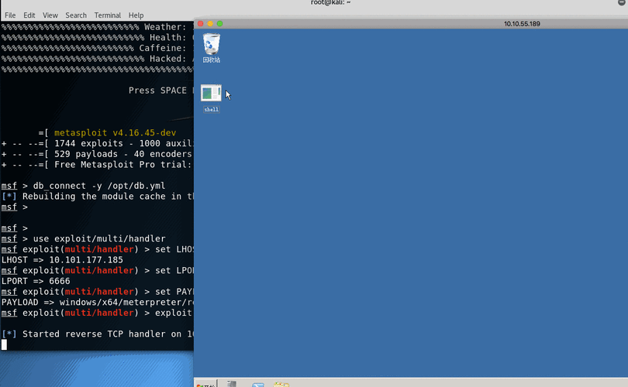Click the root@kali terminal title bar

330,3
